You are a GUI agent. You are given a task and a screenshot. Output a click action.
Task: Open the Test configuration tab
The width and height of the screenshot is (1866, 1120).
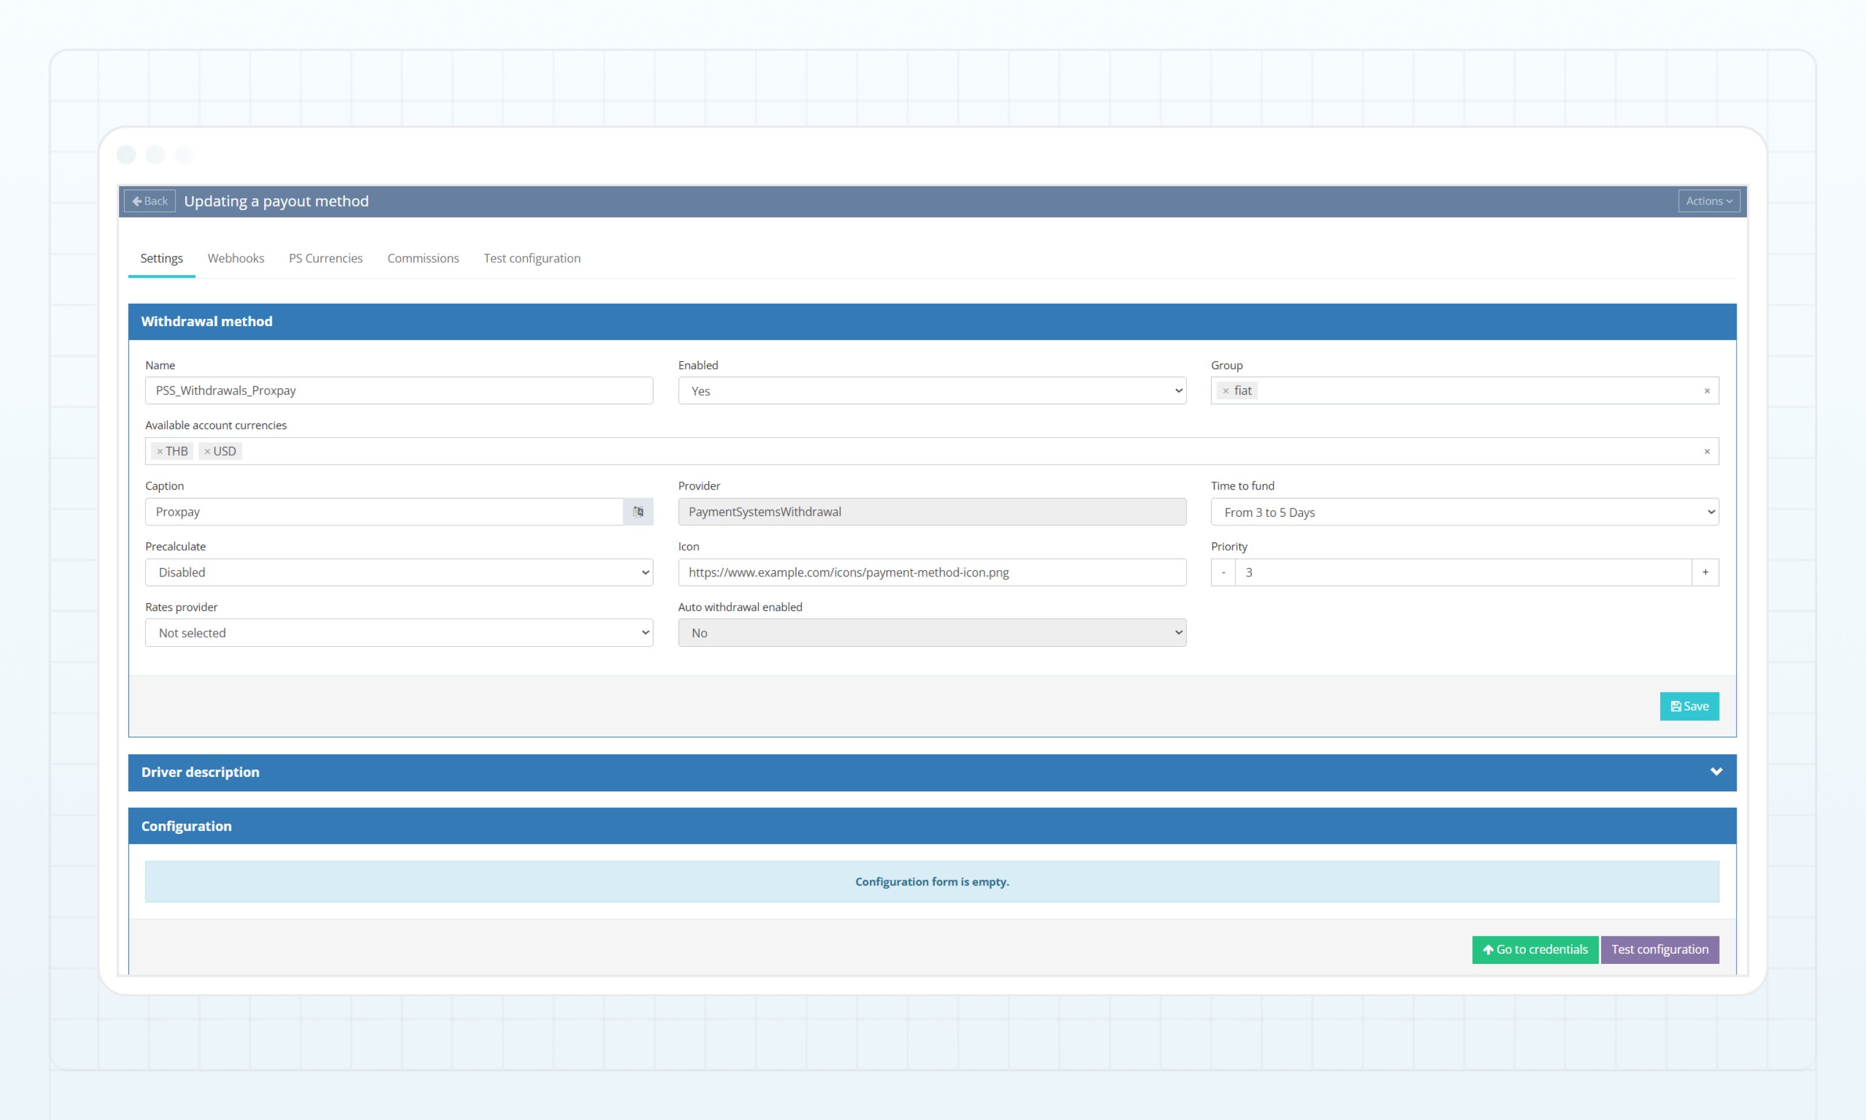click(x=532, y=258)
